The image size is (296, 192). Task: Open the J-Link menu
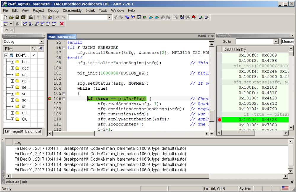[90, 11]
